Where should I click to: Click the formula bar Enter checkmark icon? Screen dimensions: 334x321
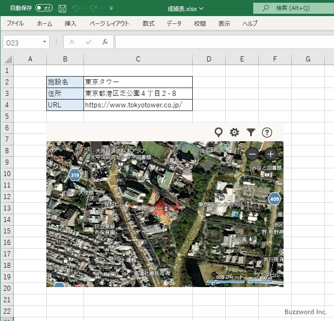point(89,42)
